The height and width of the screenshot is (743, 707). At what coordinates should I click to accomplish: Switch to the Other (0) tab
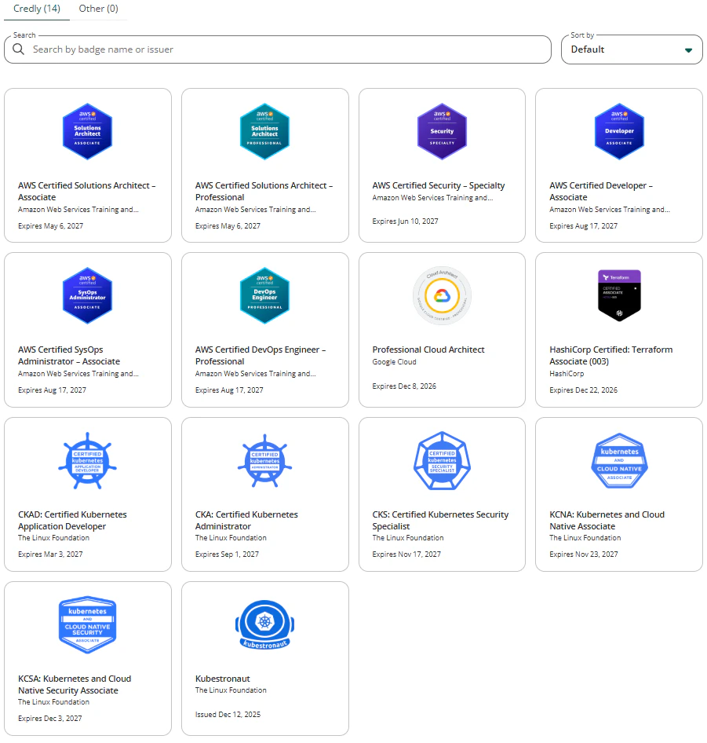[99, 9]
